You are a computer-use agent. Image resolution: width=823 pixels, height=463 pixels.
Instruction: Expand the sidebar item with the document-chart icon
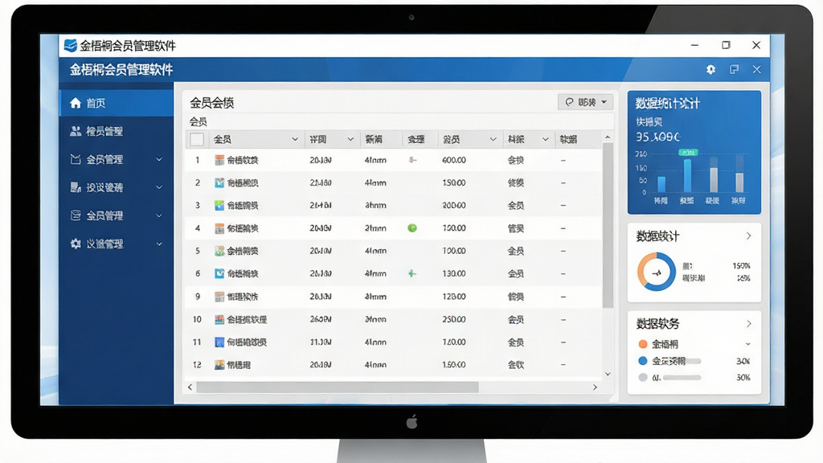click(x=159, y=187)
